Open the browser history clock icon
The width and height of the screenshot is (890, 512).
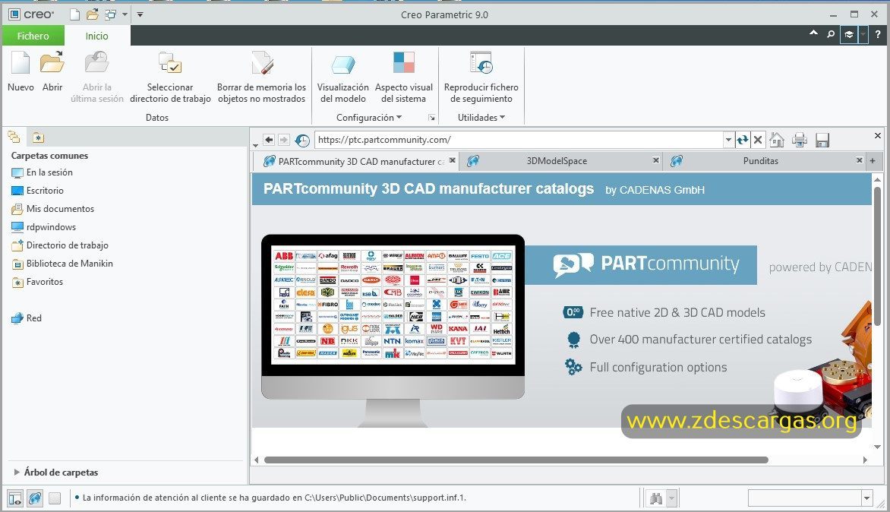tap(302, 140)
